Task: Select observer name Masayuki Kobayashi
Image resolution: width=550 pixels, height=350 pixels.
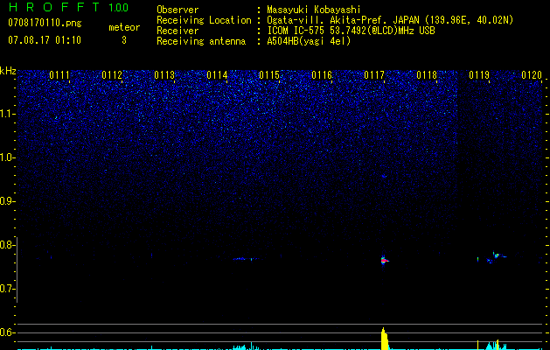Action: tap(314, 10)
